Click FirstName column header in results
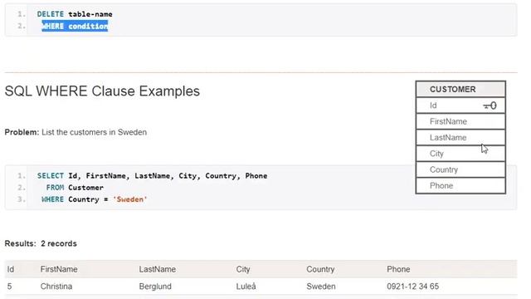 (59, 269)
